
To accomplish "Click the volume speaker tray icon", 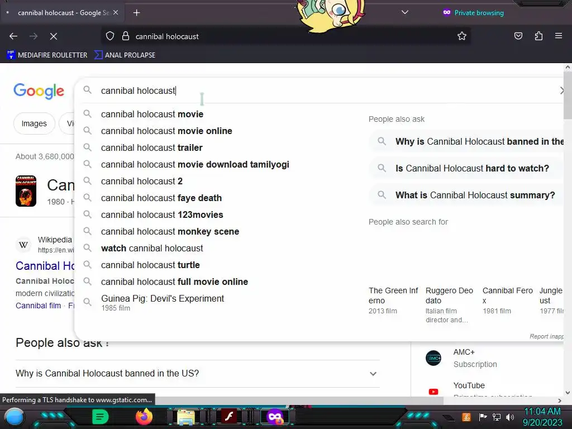I will pyautogui.click(x=510, y=417).
